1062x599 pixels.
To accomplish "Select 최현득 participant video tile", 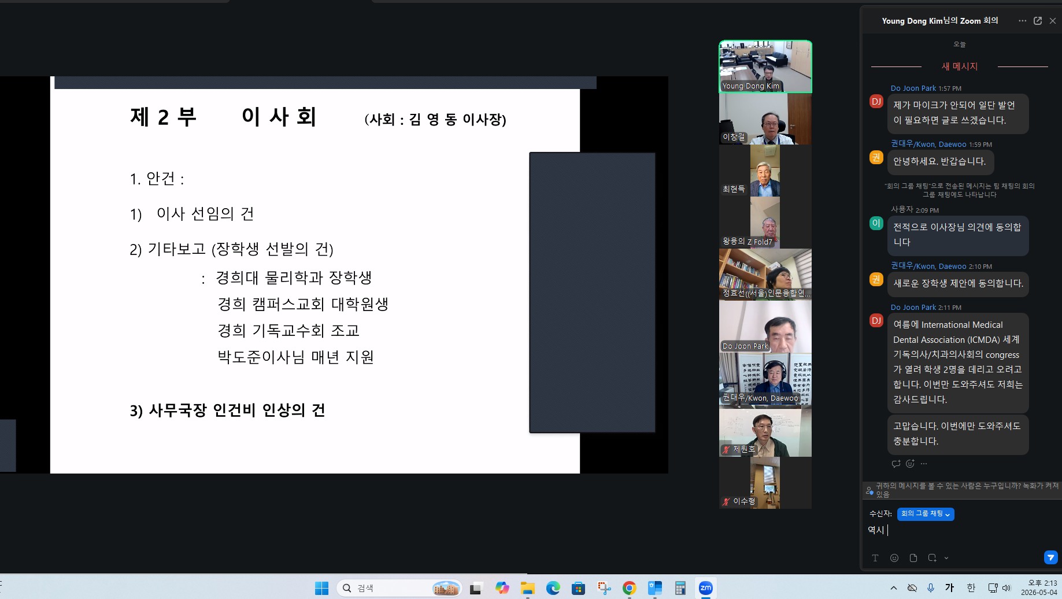I will [x=765, y=171].
